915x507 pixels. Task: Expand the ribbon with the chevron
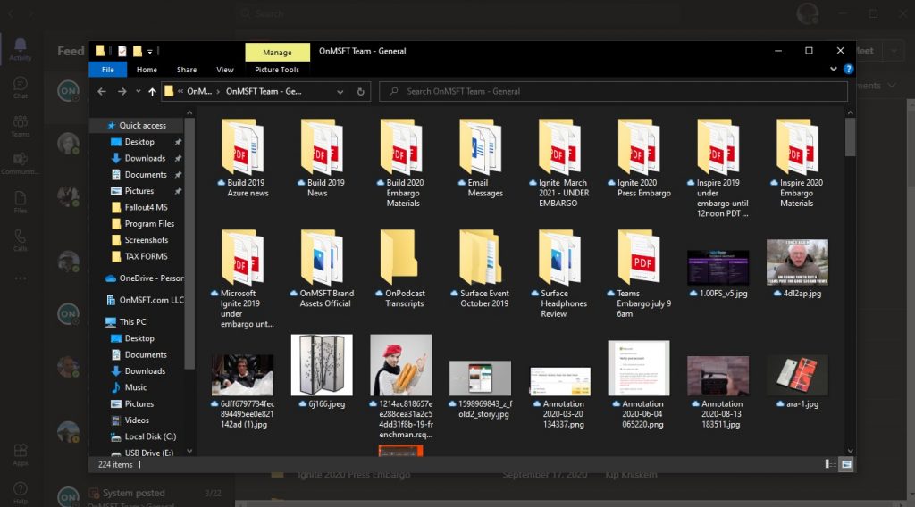[834, 69]
